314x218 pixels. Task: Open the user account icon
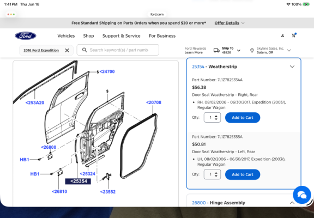coord(282,35)
